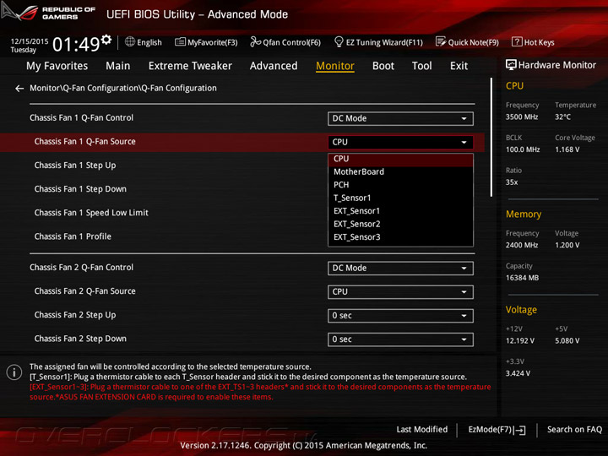Viewport: 608px width, 456px height.
Task: Choose EXT_Sensor1 from the list
Action: click(400, 211)
